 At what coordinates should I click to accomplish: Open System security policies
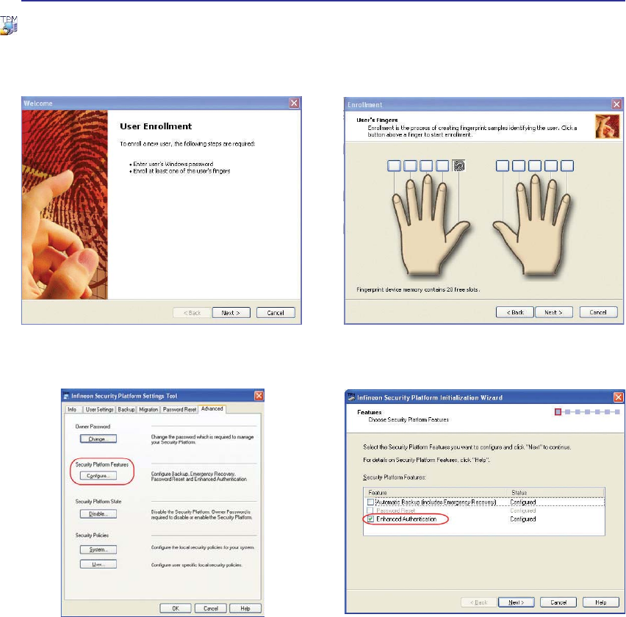tap(98, 549)
